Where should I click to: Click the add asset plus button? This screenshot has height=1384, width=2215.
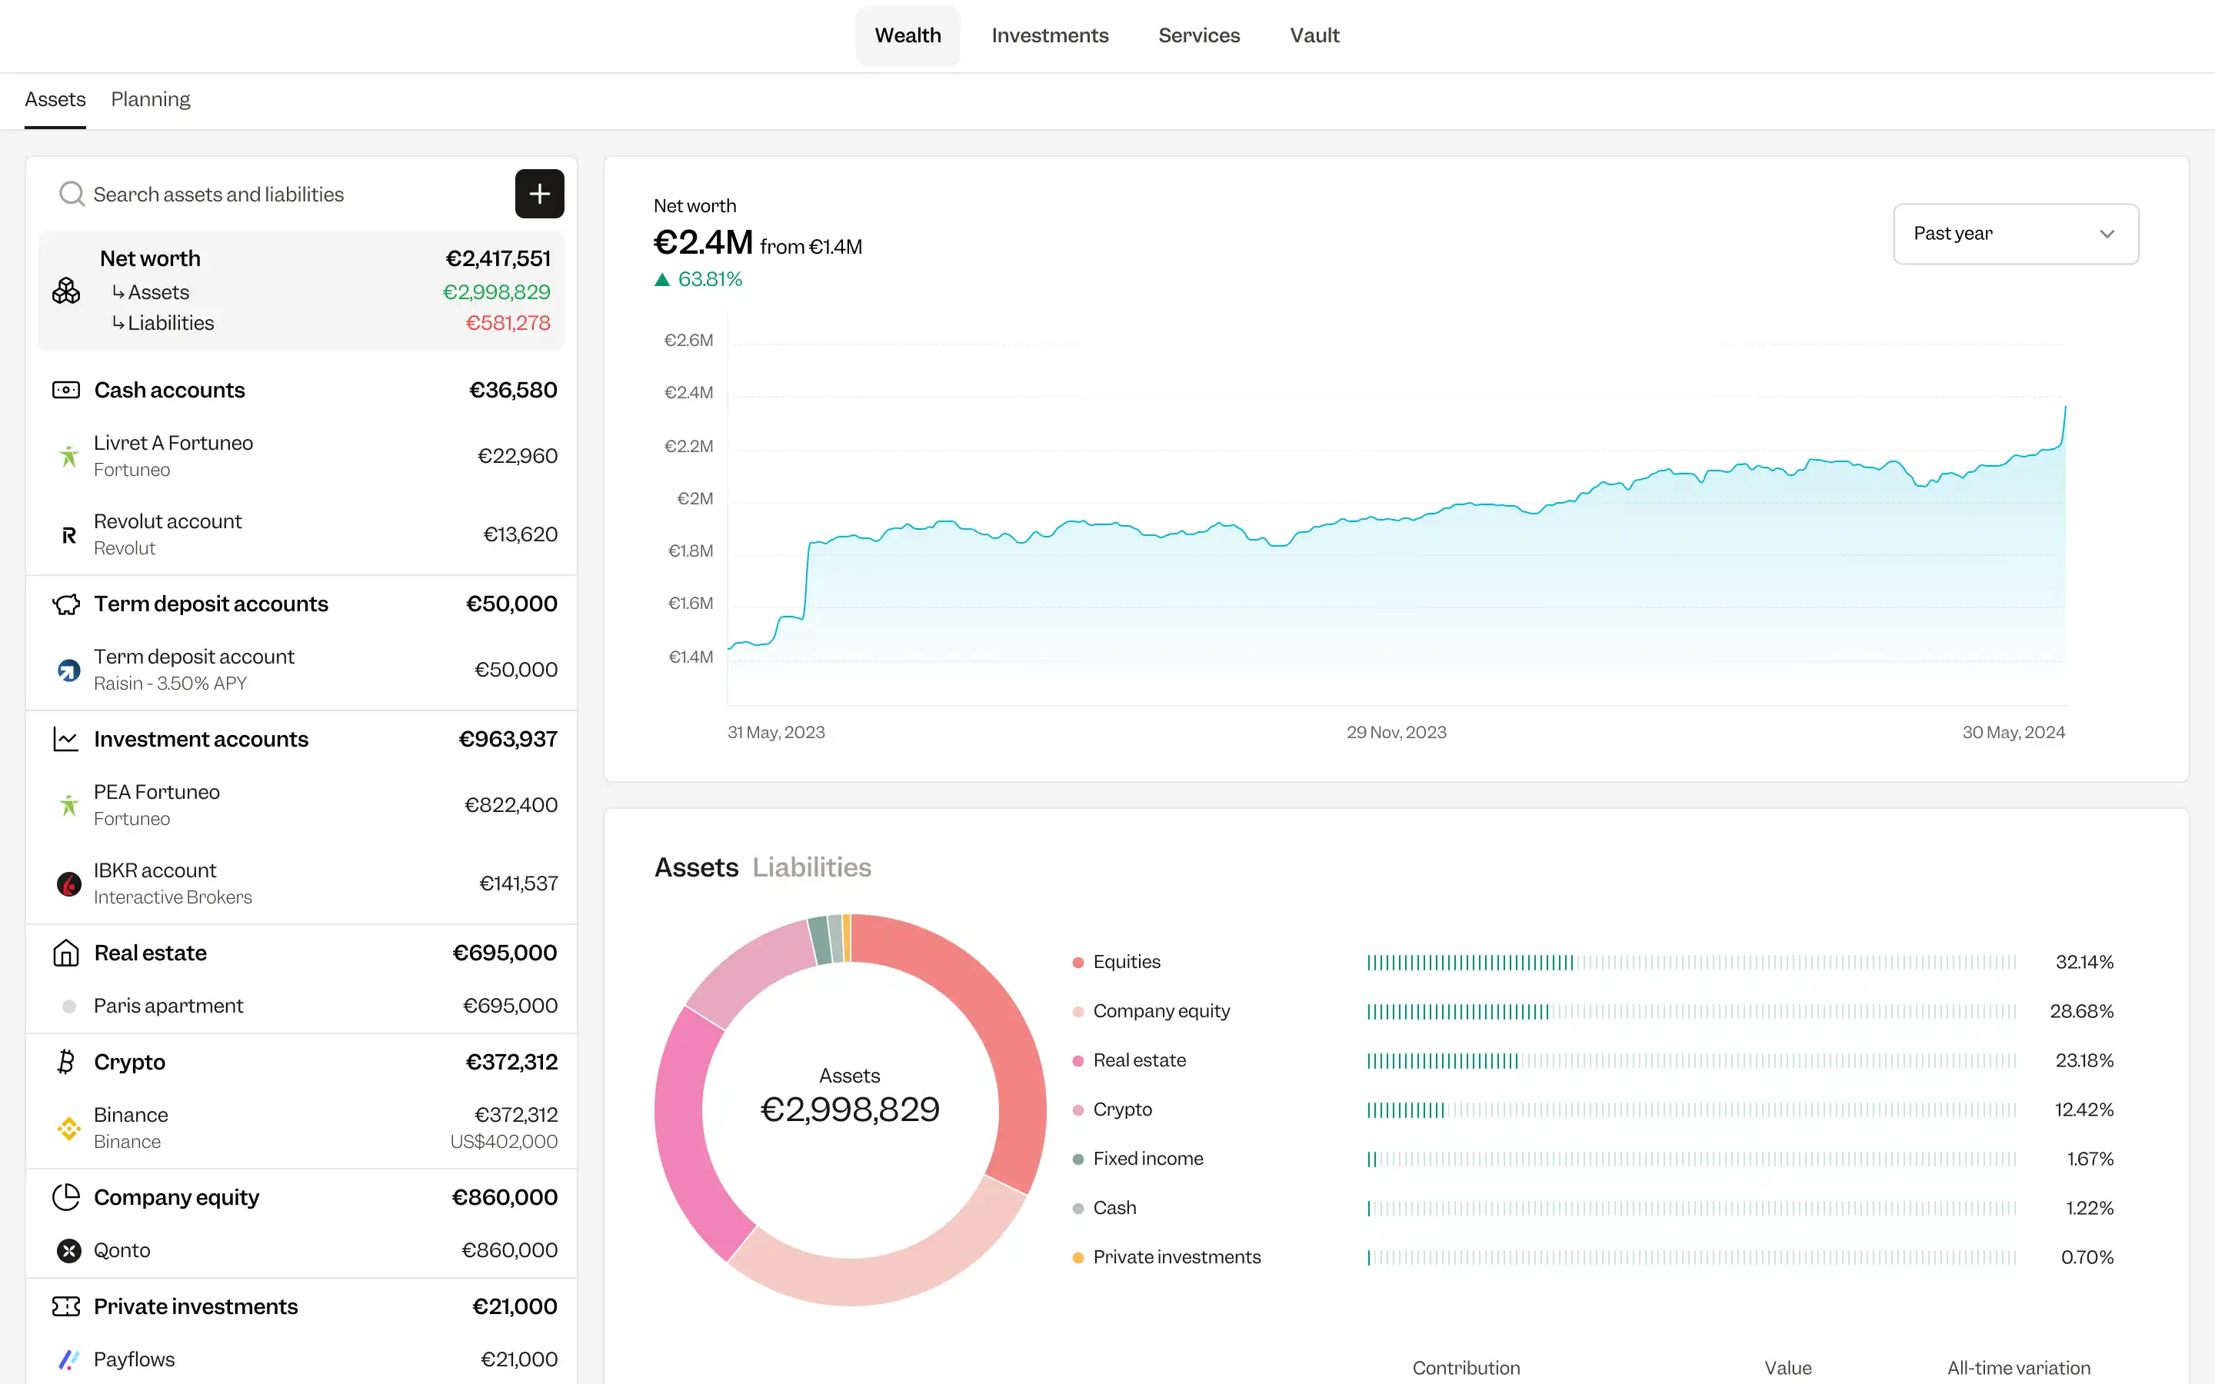[x=539, y=194]
